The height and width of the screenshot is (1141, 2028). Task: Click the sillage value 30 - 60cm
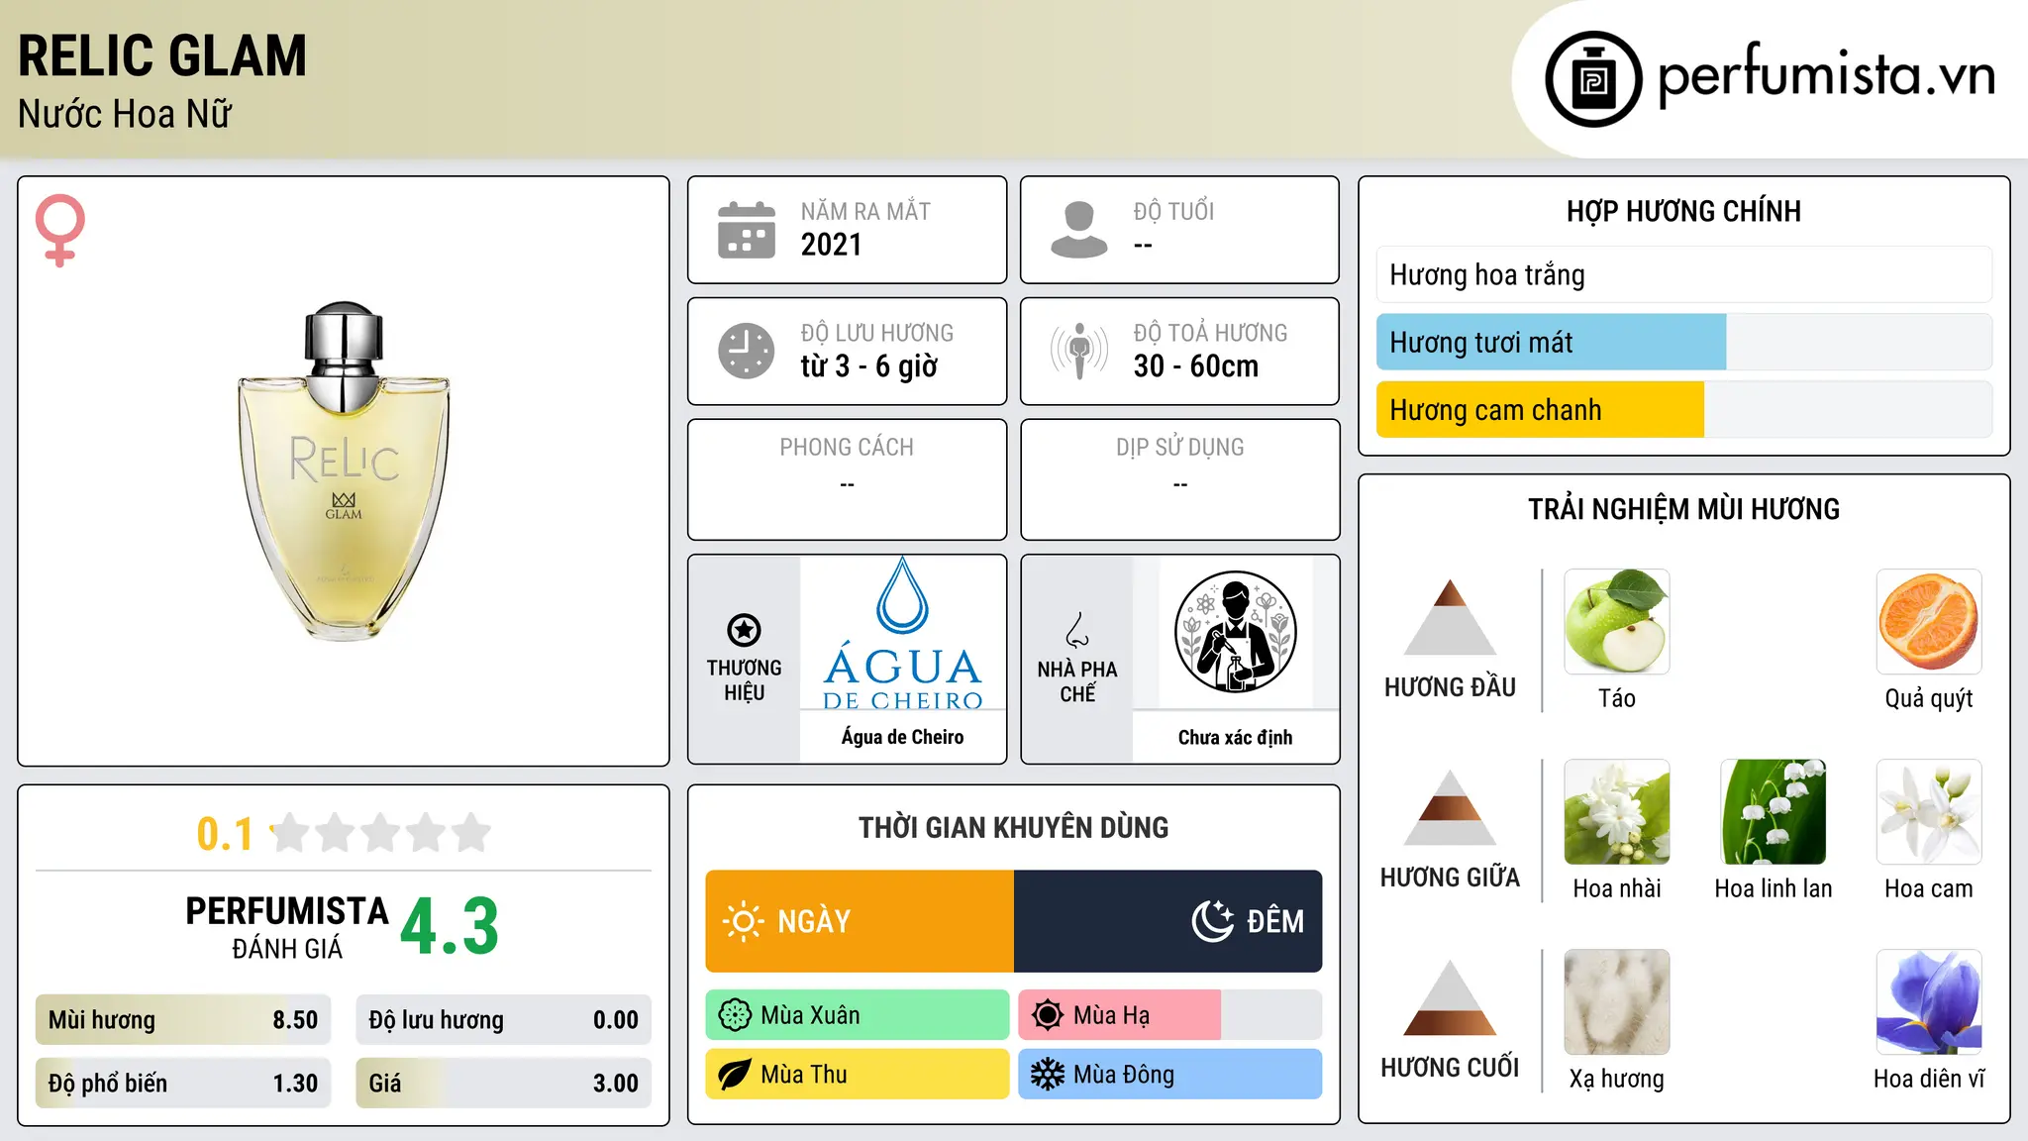point(1196,366)
